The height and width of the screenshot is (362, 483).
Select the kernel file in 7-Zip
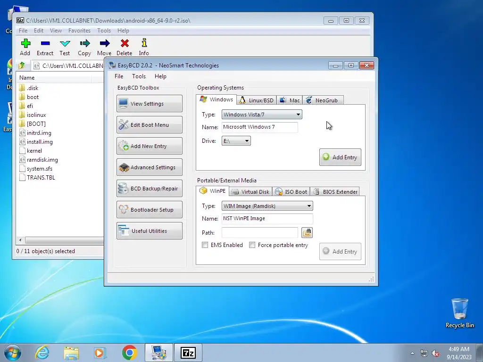point(31,150)
